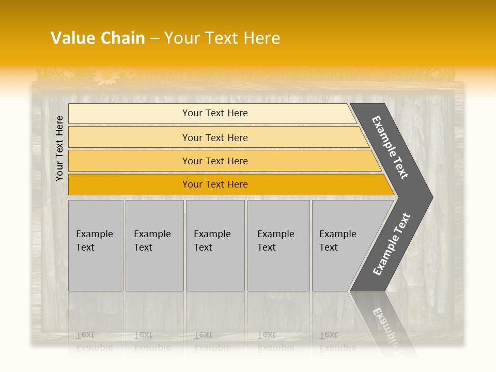Image resolution: width=496 pixels, height=372 pixels.
Task: Click the upper dark chevron's Example Text
Action: [390, 147]
